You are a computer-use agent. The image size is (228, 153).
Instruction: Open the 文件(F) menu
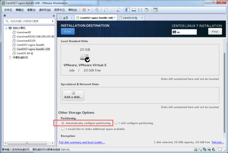click(8, 10)
